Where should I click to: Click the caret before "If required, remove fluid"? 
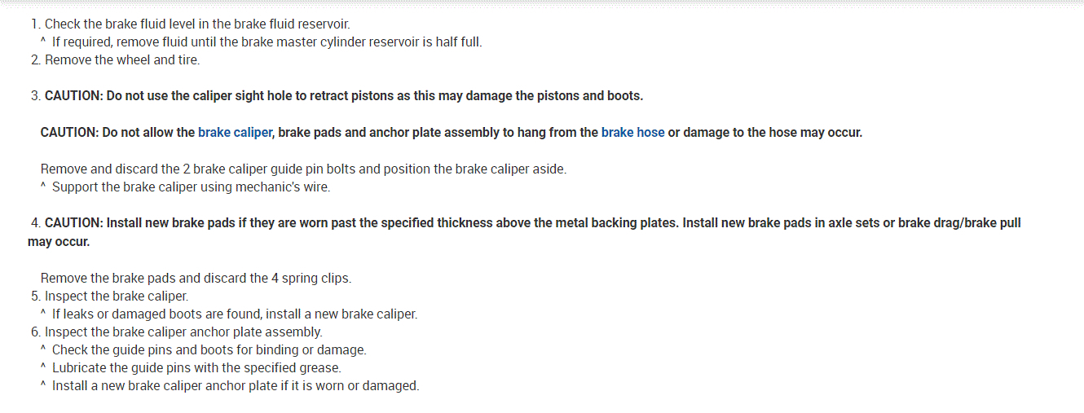[42, 42]
